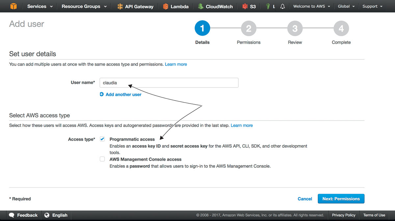
Task: Open the Support menu
Action: pos(372,7)
